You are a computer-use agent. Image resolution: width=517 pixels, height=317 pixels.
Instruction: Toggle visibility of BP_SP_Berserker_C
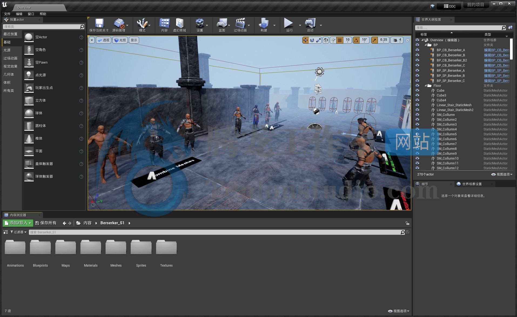(x=417, y=81)
